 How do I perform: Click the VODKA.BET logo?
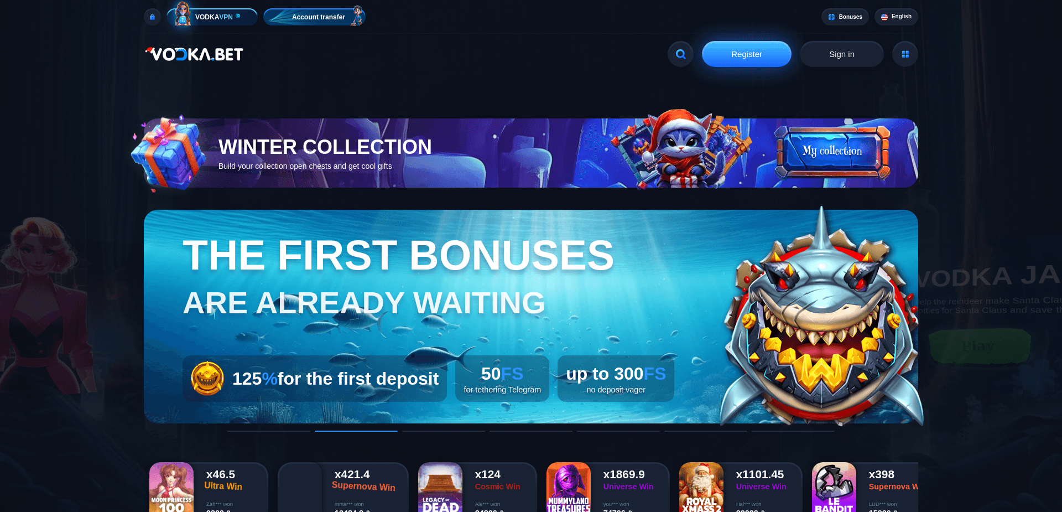194,54
